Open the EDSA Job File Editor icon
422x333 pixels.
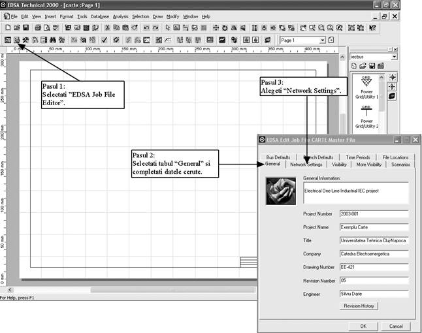tap(17, 40)
